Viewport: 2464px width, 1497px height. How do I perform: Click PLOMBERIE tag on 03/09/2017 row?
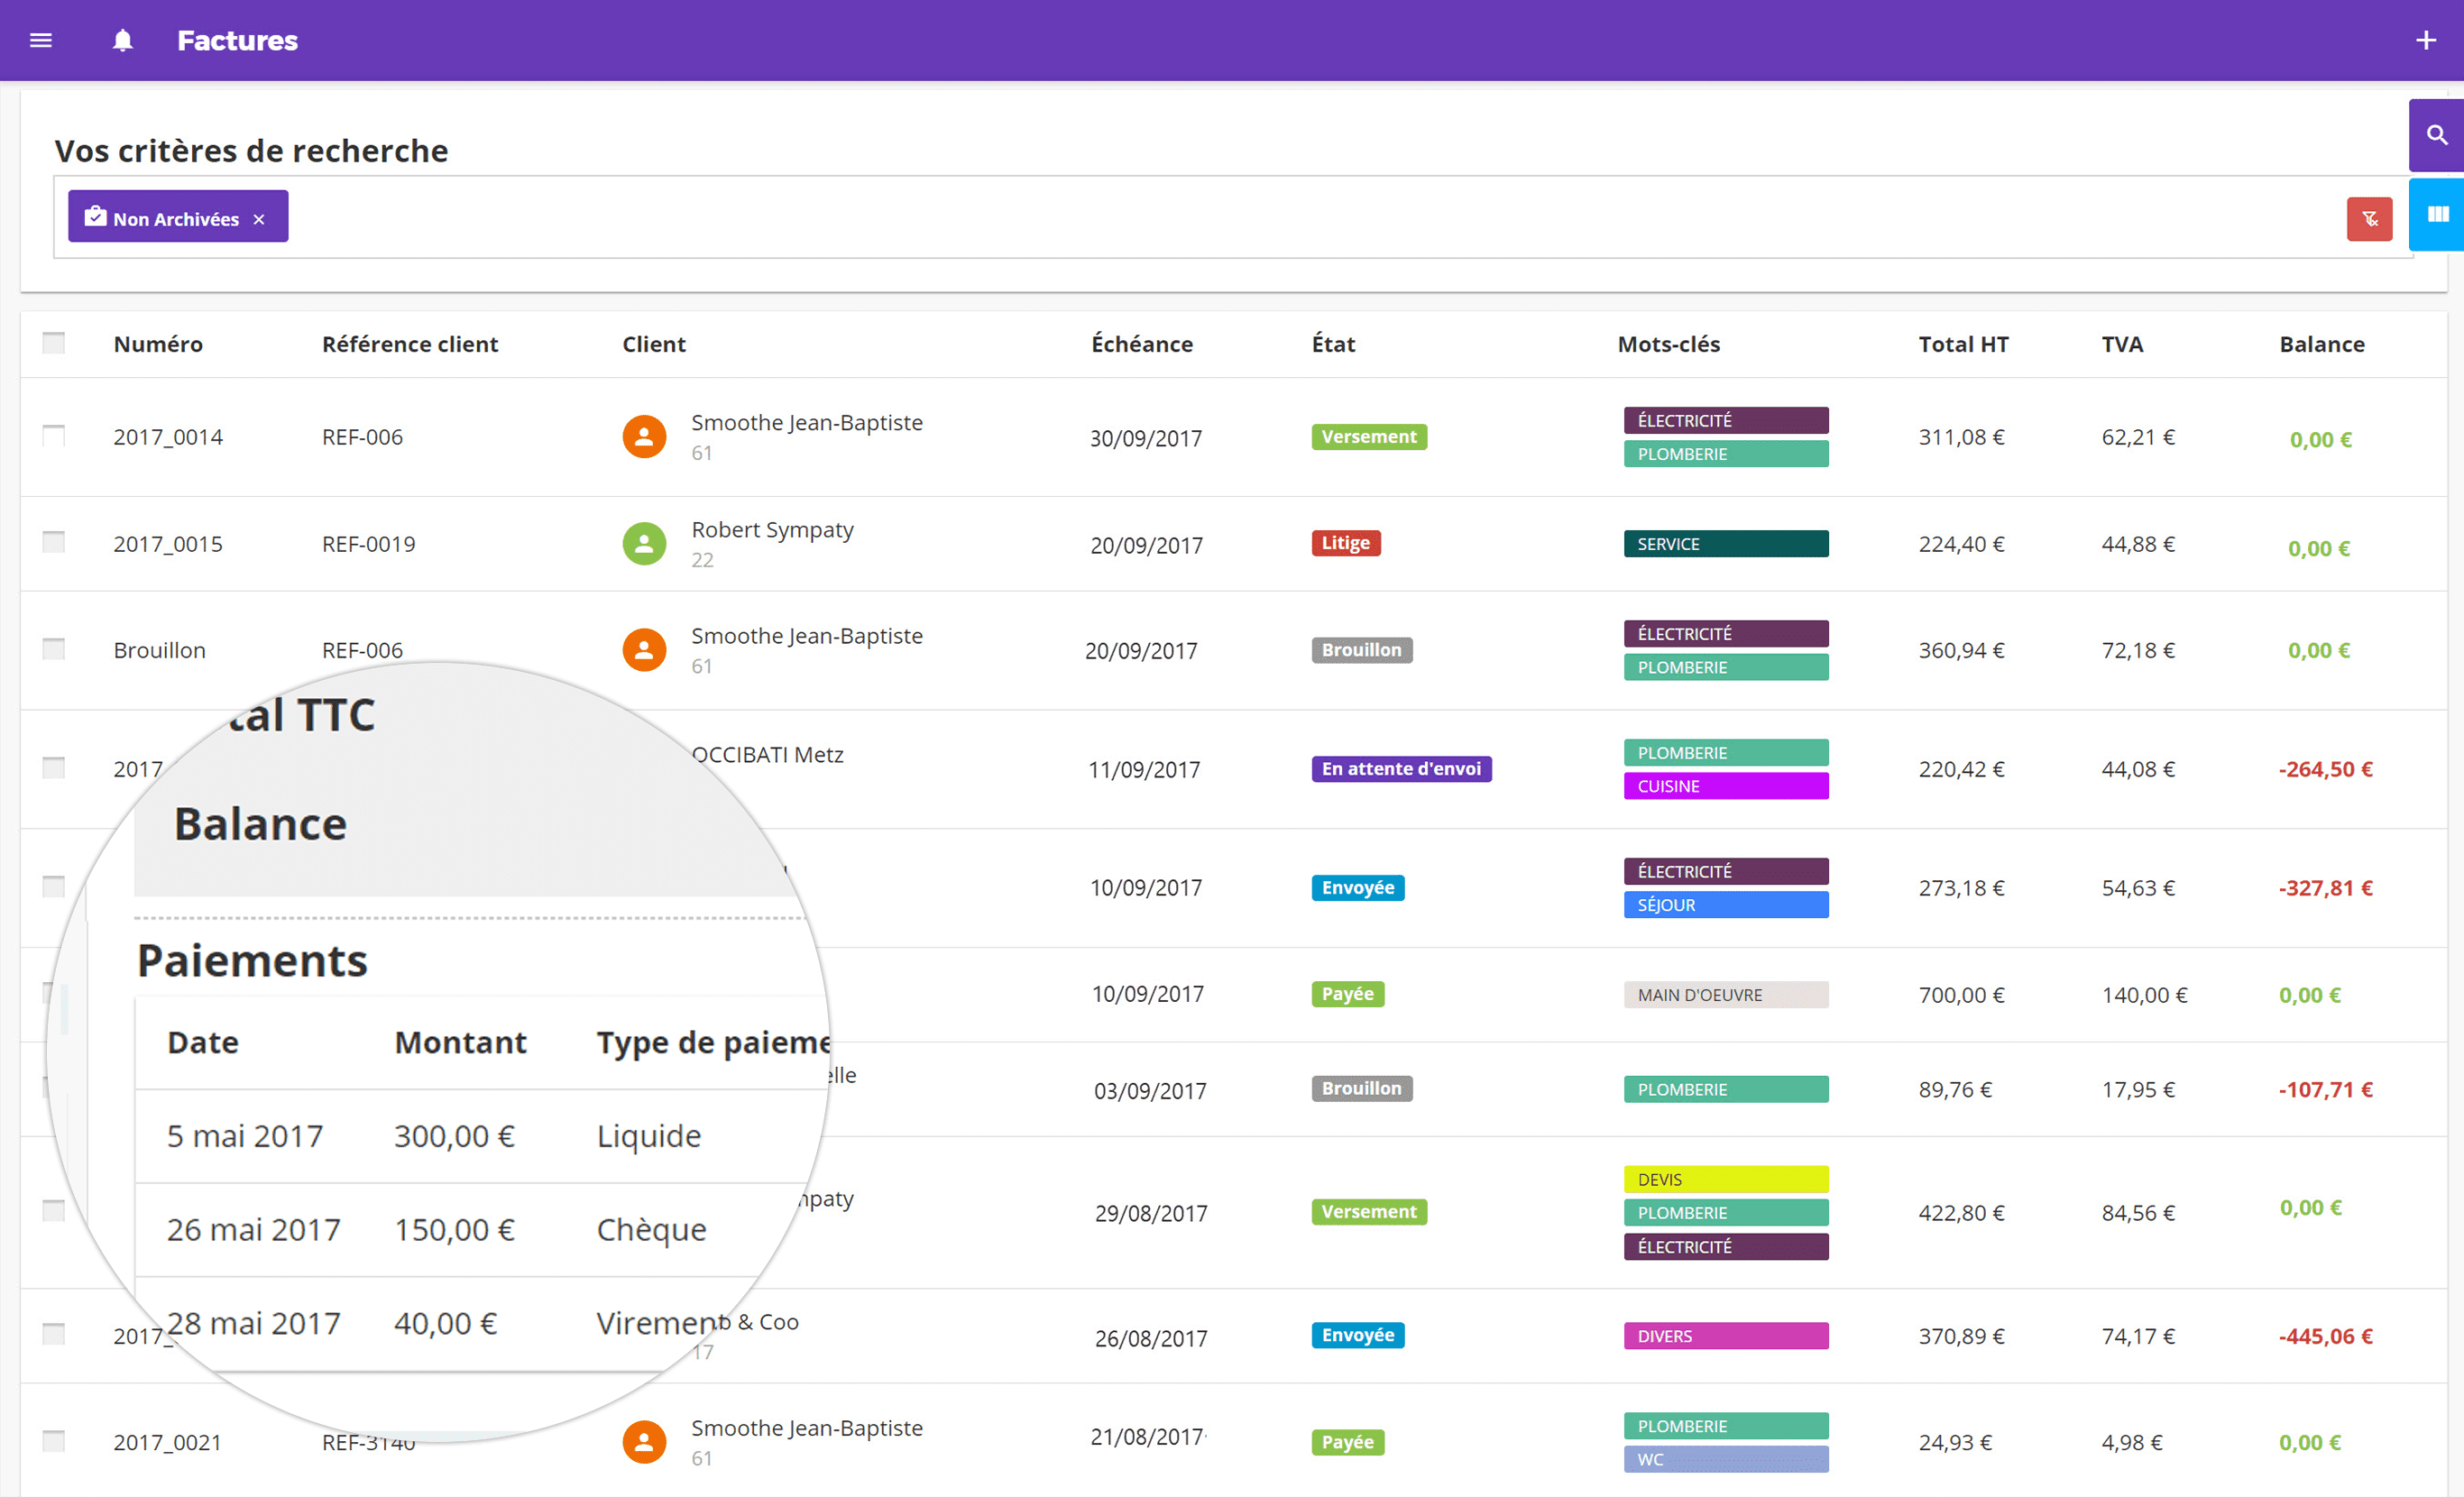[x=1726, y=1089]
